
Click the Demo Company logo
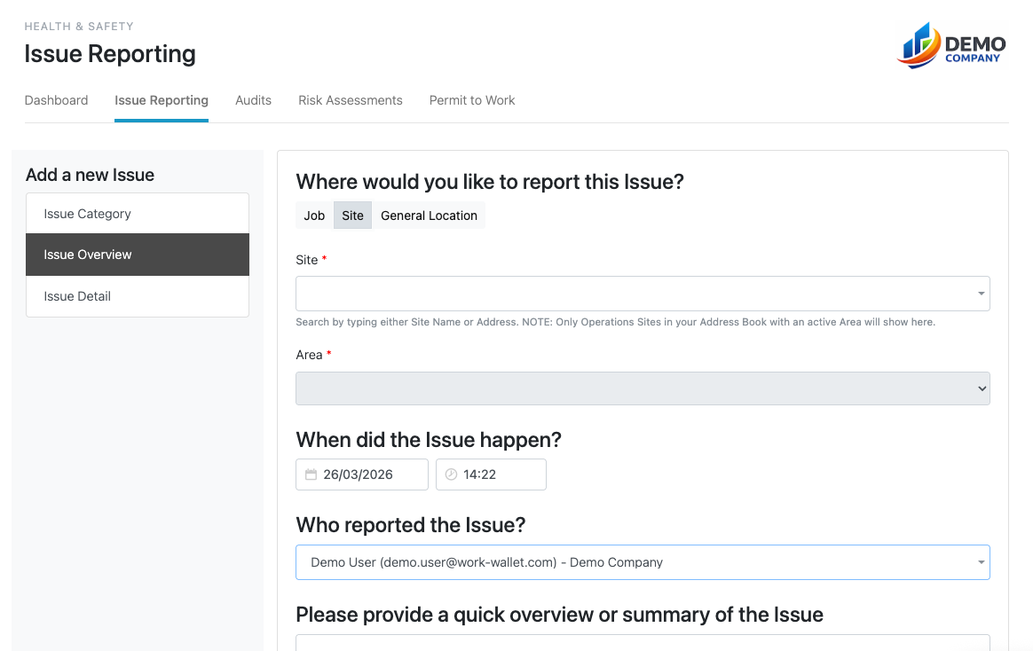950,45
